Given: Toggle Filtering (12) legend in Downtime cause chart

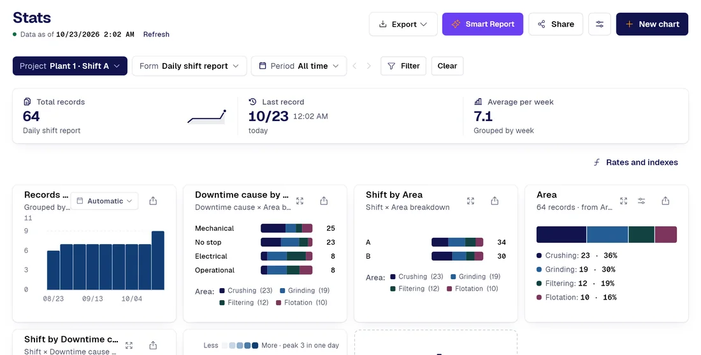Looking at the screenshot, I should coord(244,302).
